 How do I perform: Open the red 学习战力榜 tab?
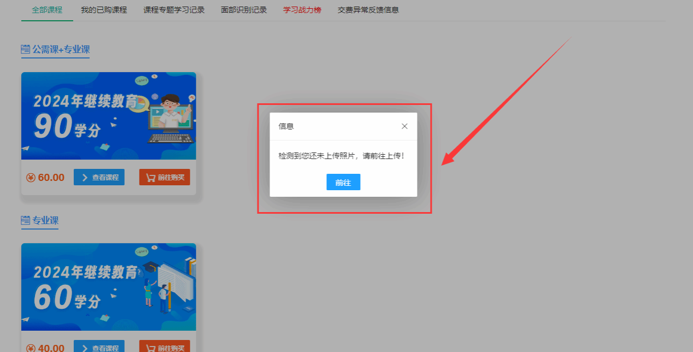(x=302, y=10)
